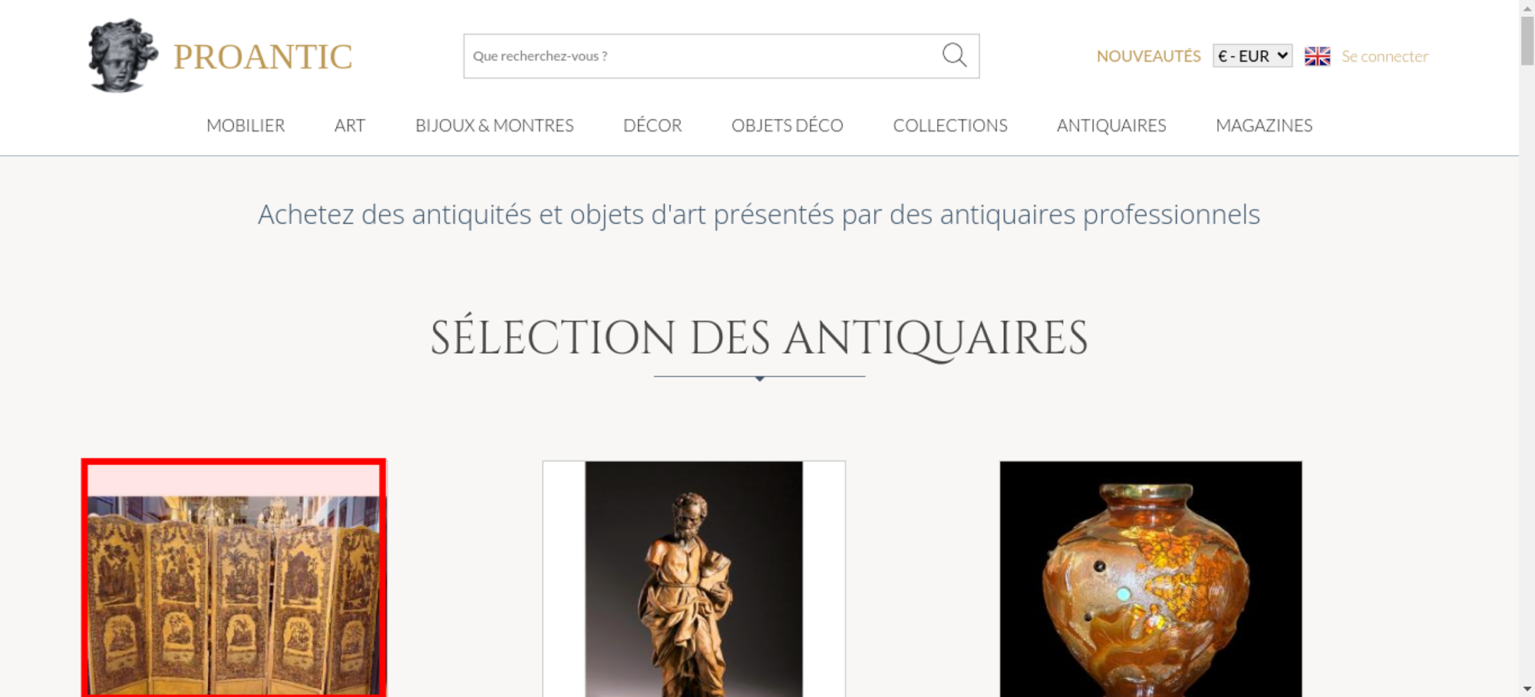Open the BIJOUX & MONTRES menu
The width and height of the screenshot is (1535, 697).
pyautogui.click(x=494, y=125)
